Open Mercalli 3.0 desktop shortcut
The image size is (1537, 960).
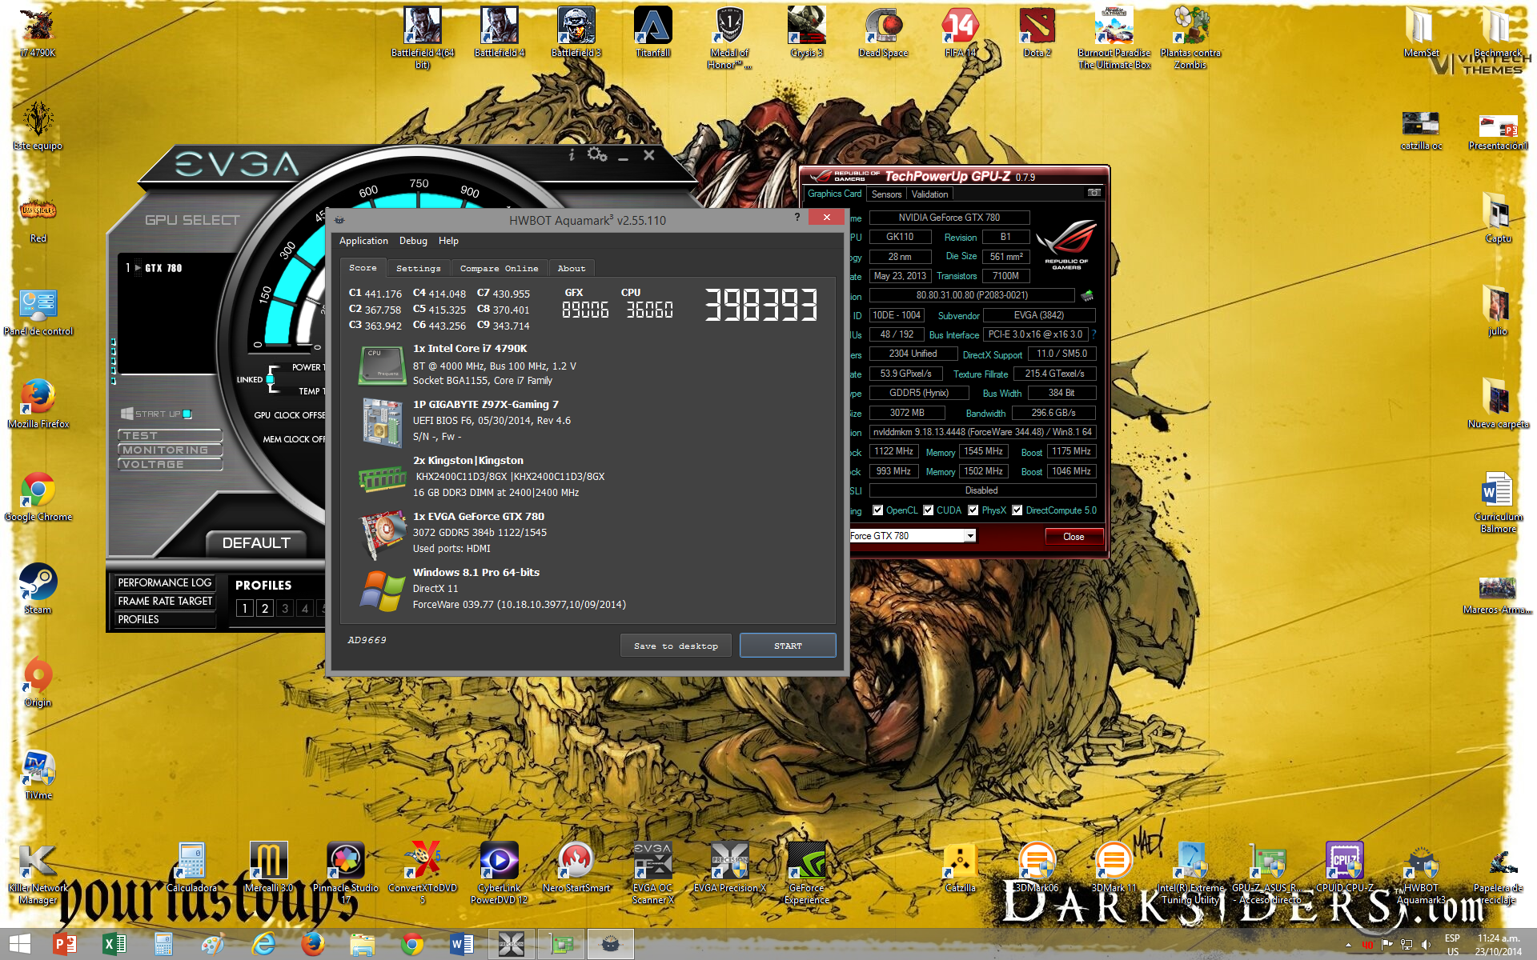(268, 868)
